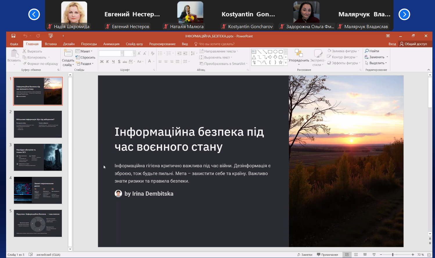Open Reading view from the status bar
Image resolution: width=435 pixels, height=258 pixels.
pos(365,255)
